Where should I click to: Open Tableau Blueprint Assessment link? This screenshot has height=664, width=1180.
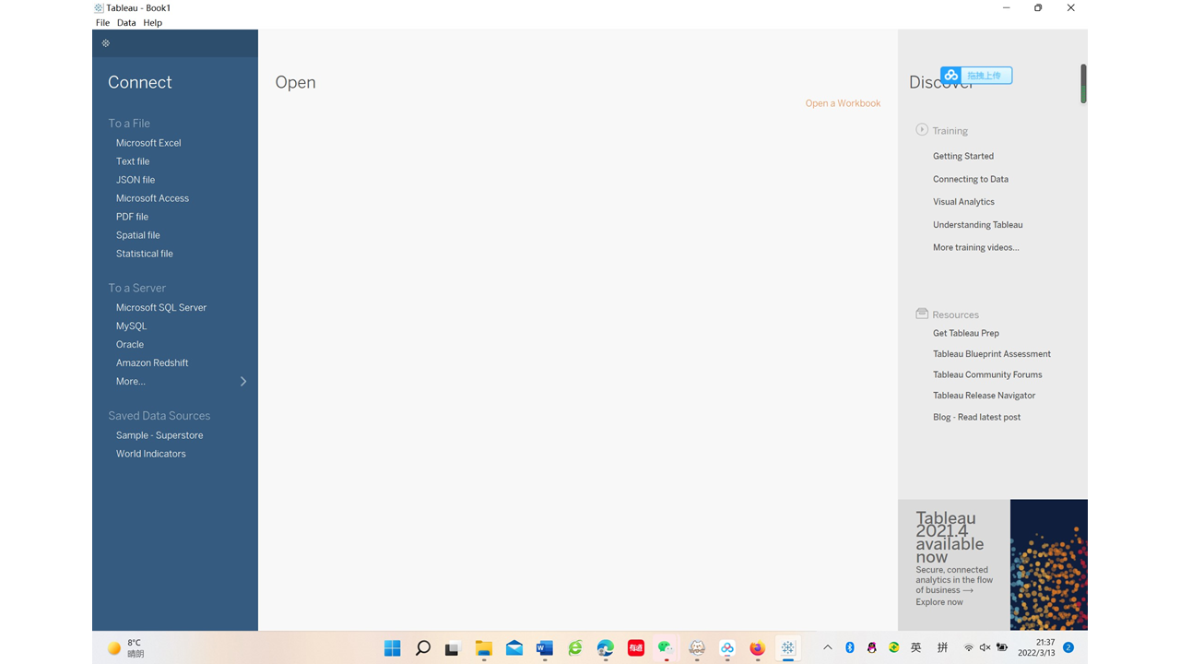[992, 354]
